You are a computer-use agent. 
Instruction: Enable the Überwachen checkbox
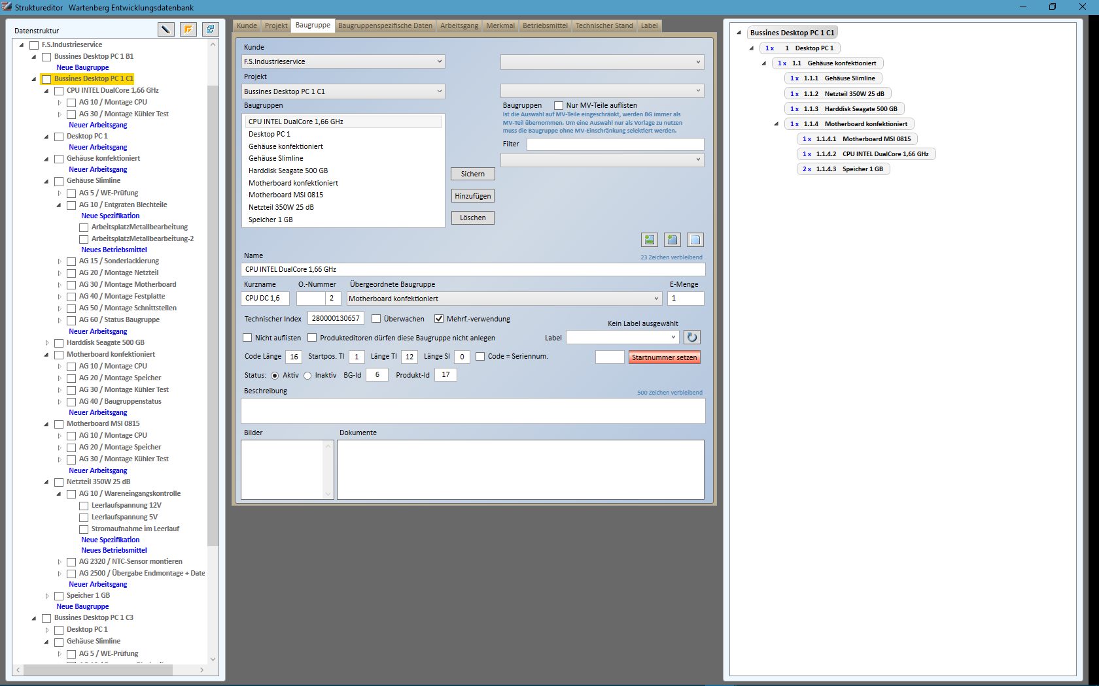(376, 319)
